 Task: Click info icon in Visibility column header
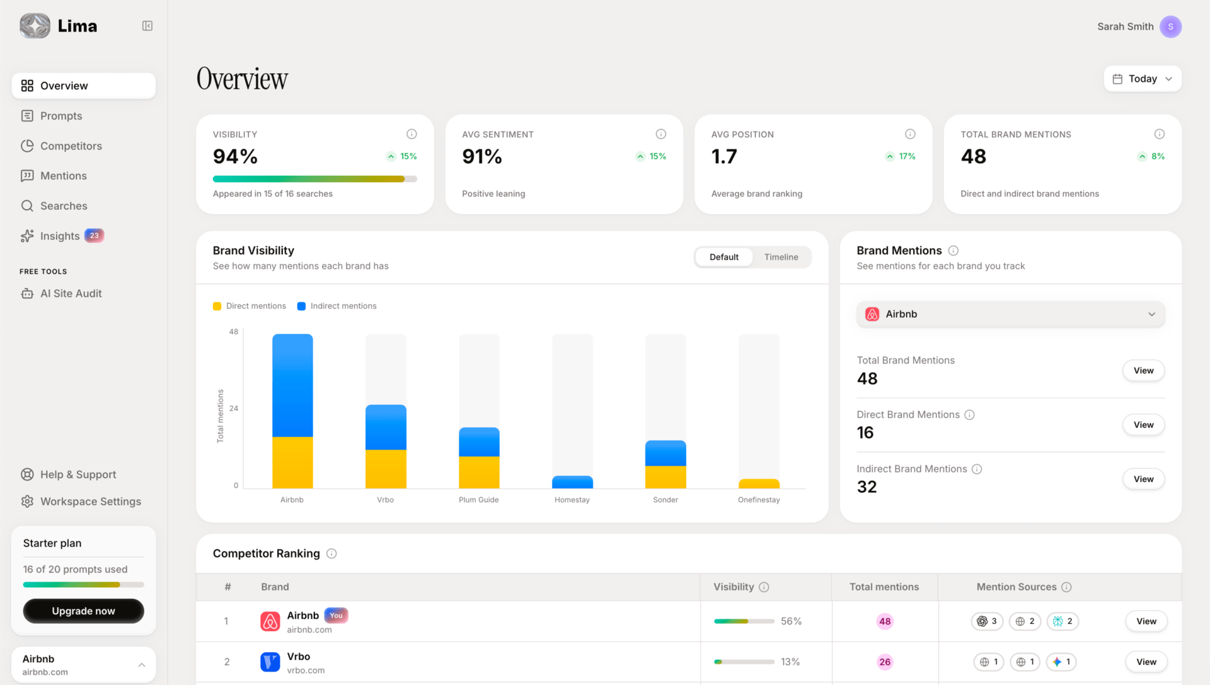point(764,587)
